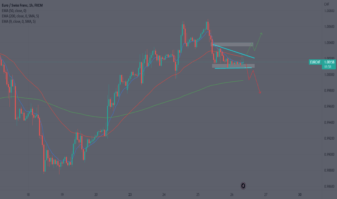337x199 pixels.
Task: Click the EURCHF price label tag
Action: [315, 62]
